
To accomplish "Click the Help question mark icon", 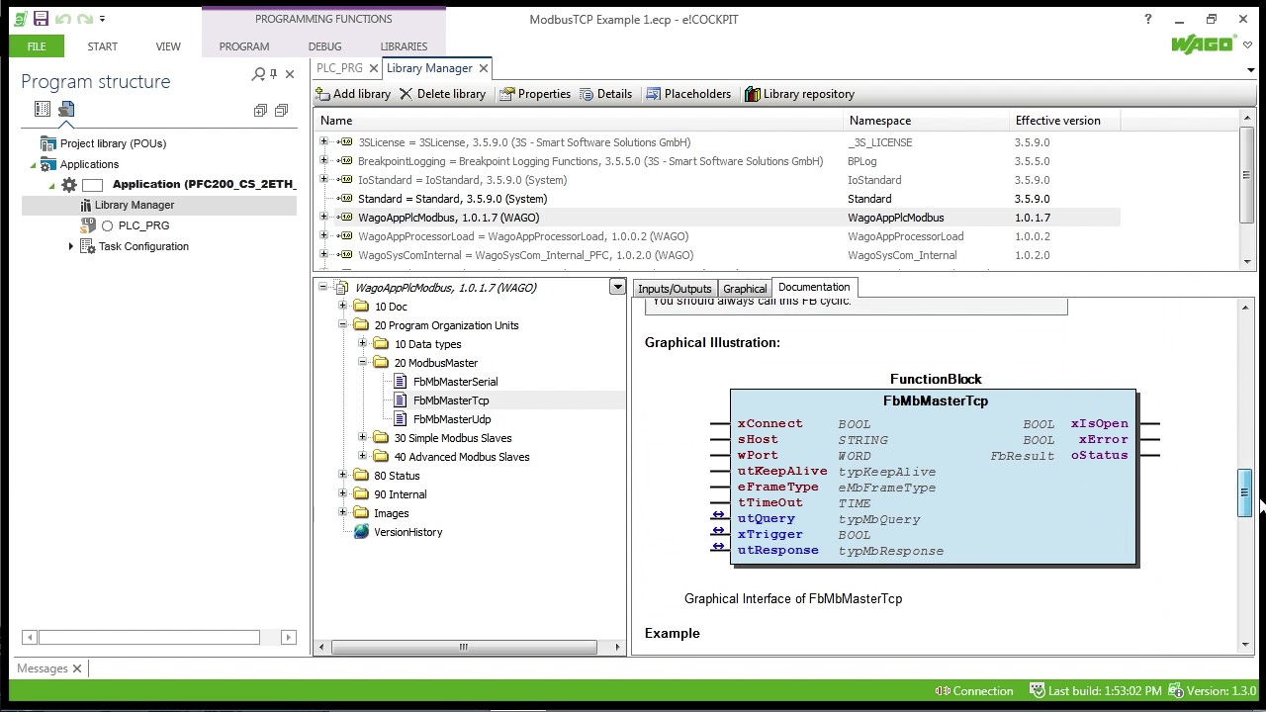I will point(1148,19).
